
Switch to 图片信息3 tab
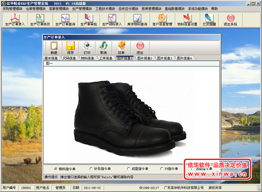coord(165,58)
